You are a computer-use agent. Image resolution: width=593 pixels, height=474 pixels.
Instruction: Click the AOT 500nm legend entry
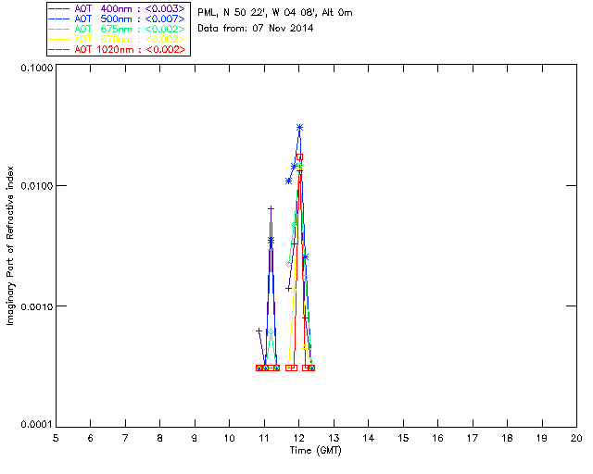(x=118, y=19)
